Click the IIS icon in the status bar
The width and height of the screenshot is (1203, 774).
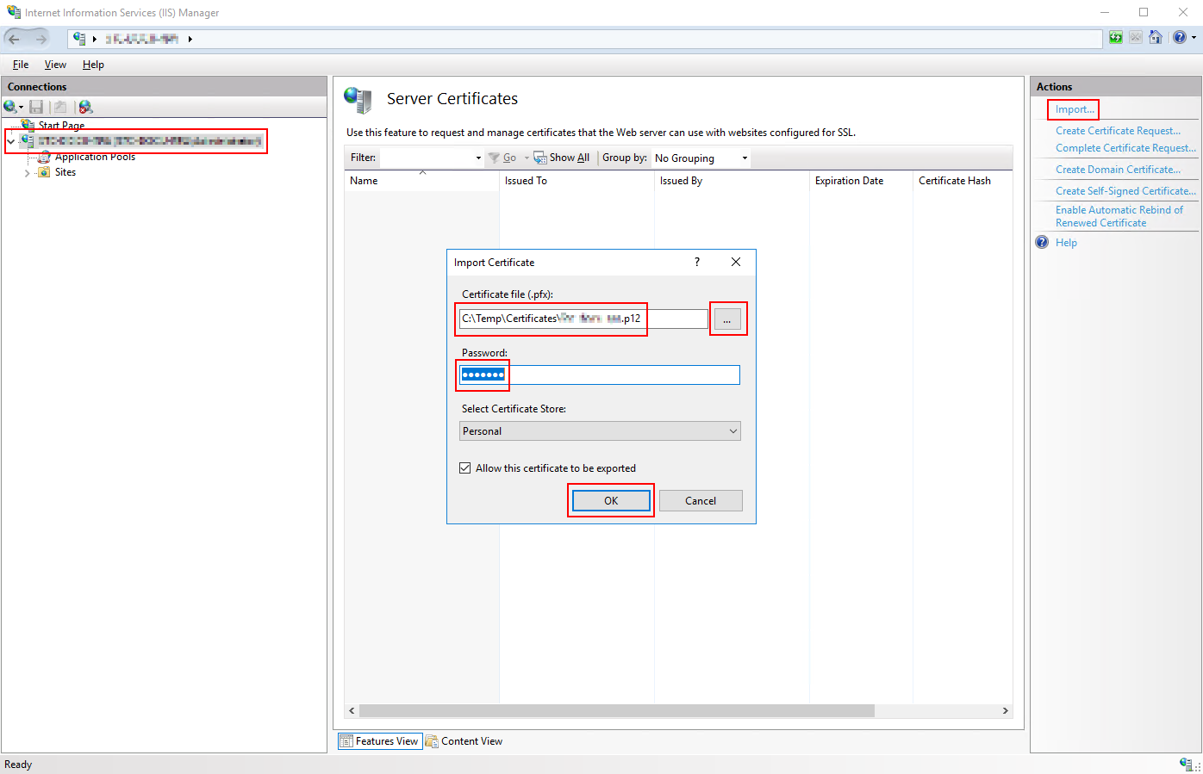click(1187, 764)
